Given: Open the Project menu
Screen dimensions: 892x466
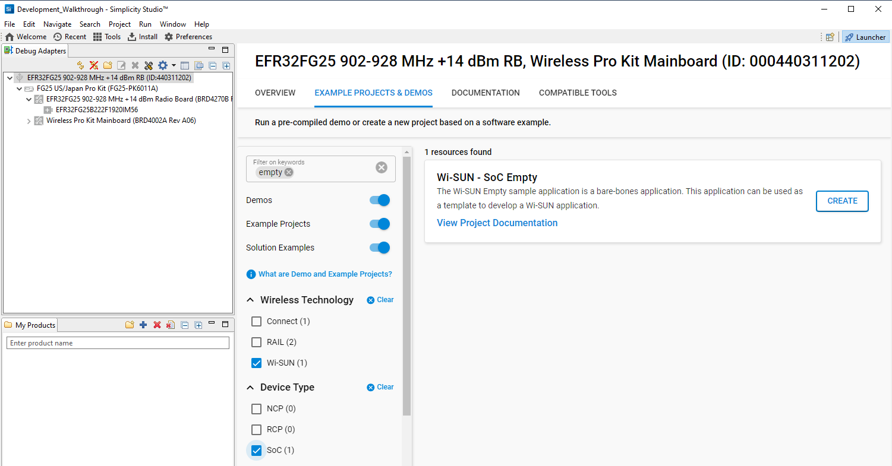Looking at the screenshot, I should [119, 24].
